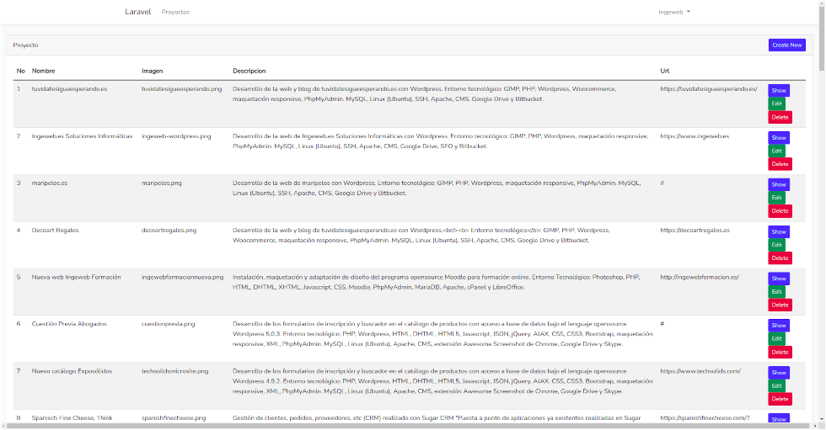Edit the Nueva web Ingeweb Formación project
The height and width of the screenshot is (430, 826).
pyautogui.click(x=776, y=292)
